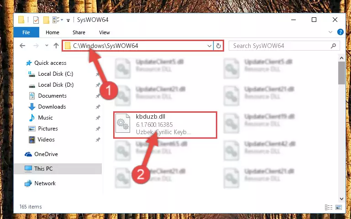351x219 pixels.
Task: Open the File menu
Action: pyautogui.click(x=26, y=32)
